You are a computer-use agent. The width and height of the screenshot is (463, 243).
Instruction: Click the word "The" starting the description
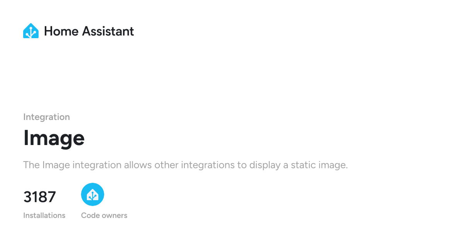[x=31, y=165]
